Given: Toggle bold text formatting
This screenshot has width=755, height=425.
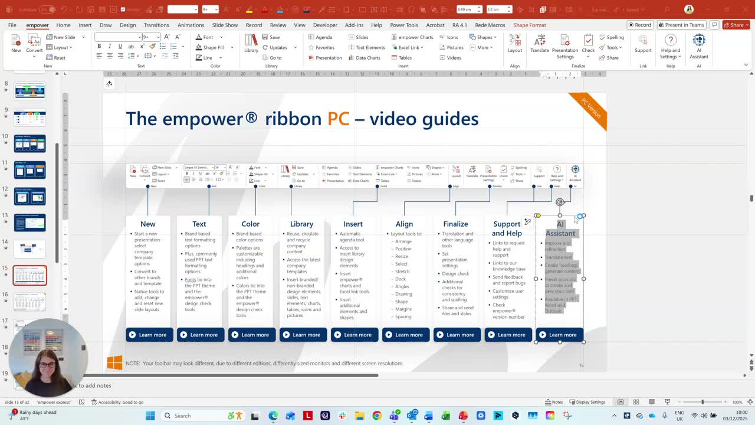Looking at the screenshot, I should [99, 47].
